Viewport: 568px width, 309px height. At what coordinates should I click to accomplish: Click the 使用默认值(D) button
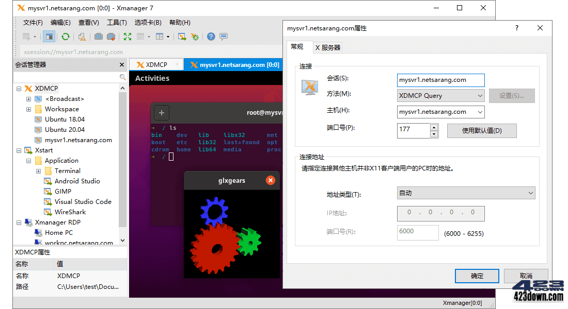(x=481, y=131)
